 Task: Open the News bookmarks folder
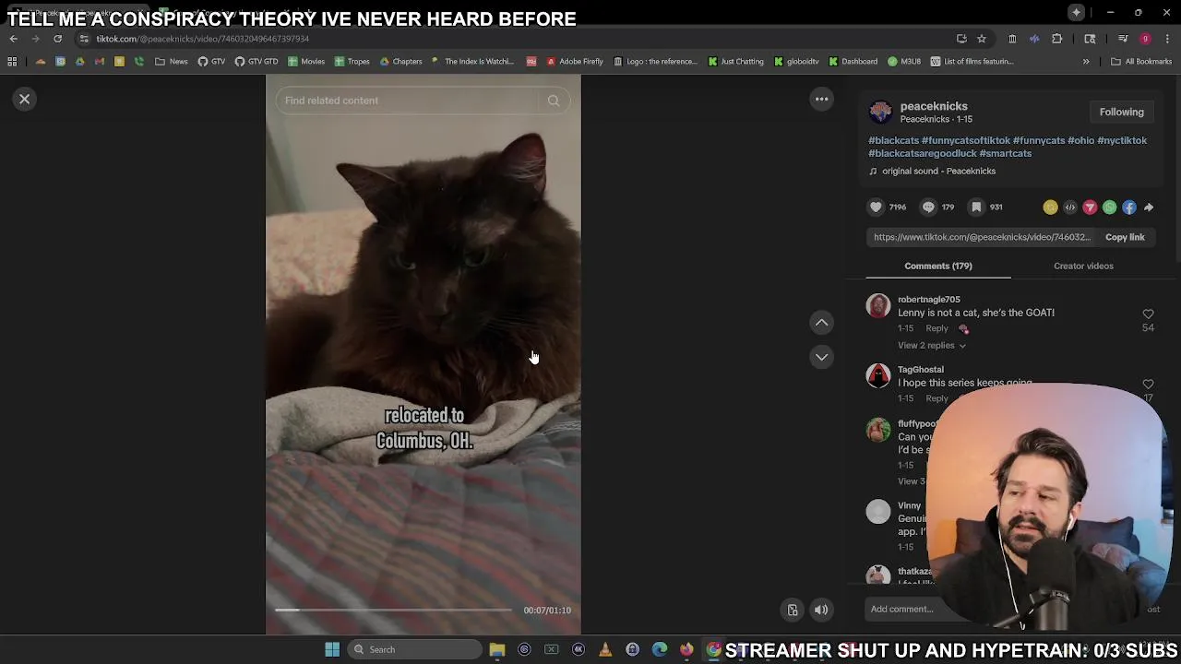(x=172, y=62)
